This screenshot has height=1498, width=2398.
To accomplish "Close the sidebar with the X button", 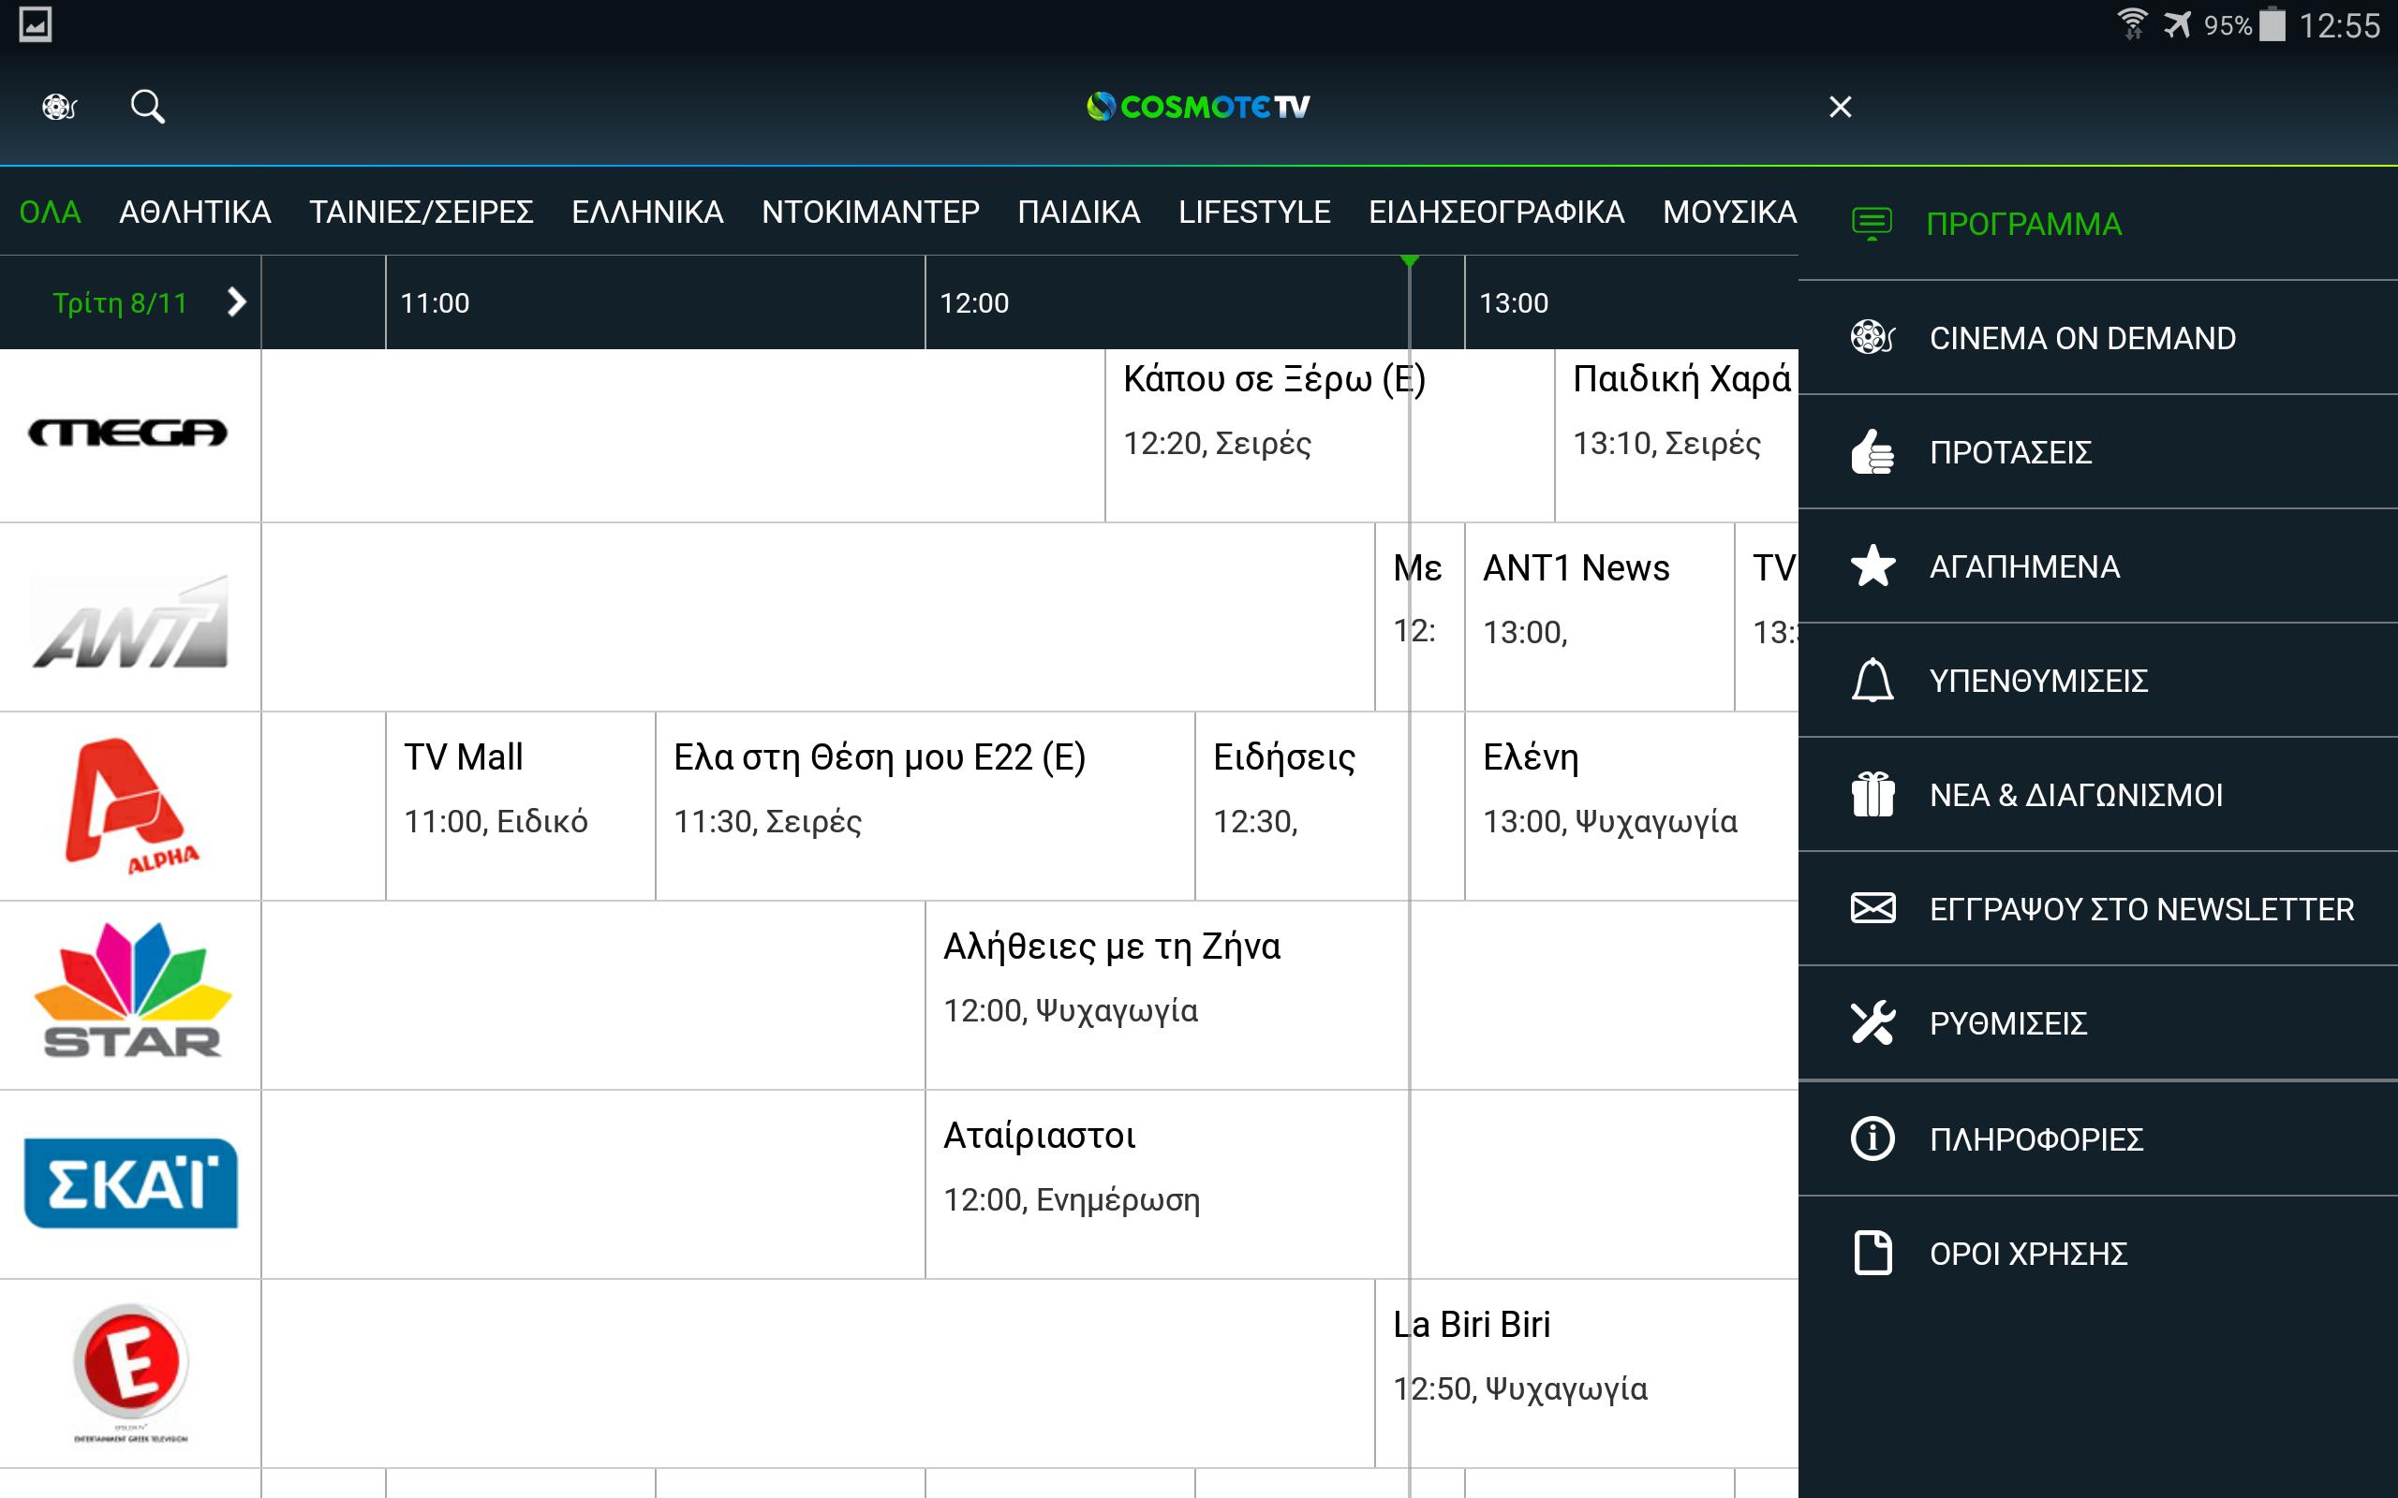I will coord(1839,105).
